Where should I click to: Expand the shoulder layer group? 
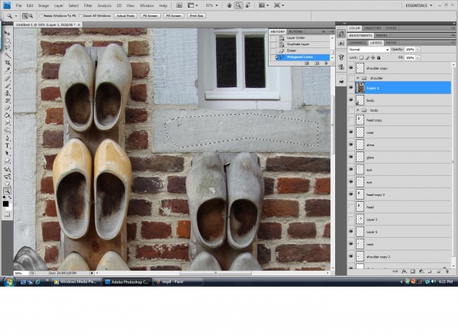click(x=358, y=78)
